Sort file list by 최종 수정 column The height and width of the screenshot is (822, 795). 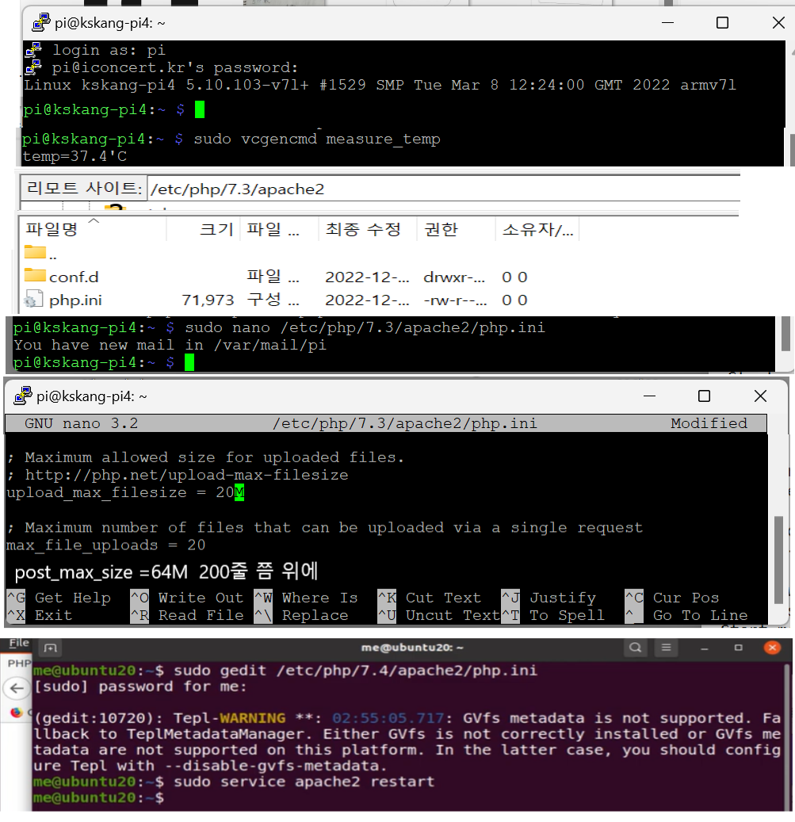click(x=365, y=229)
